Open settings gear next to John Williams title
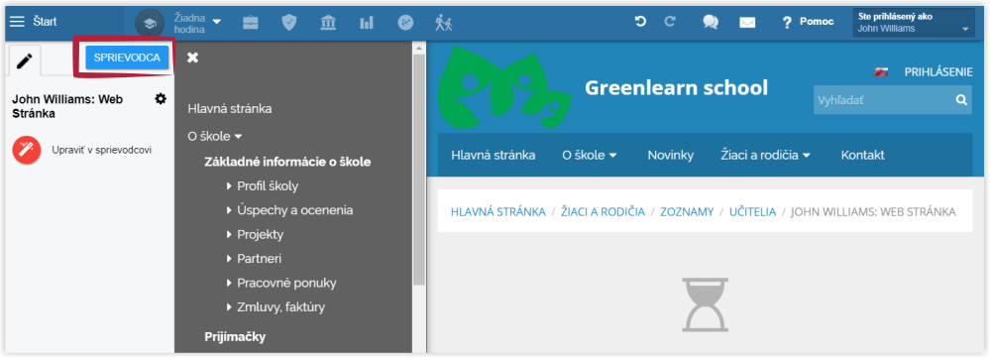 pos(161,98)
